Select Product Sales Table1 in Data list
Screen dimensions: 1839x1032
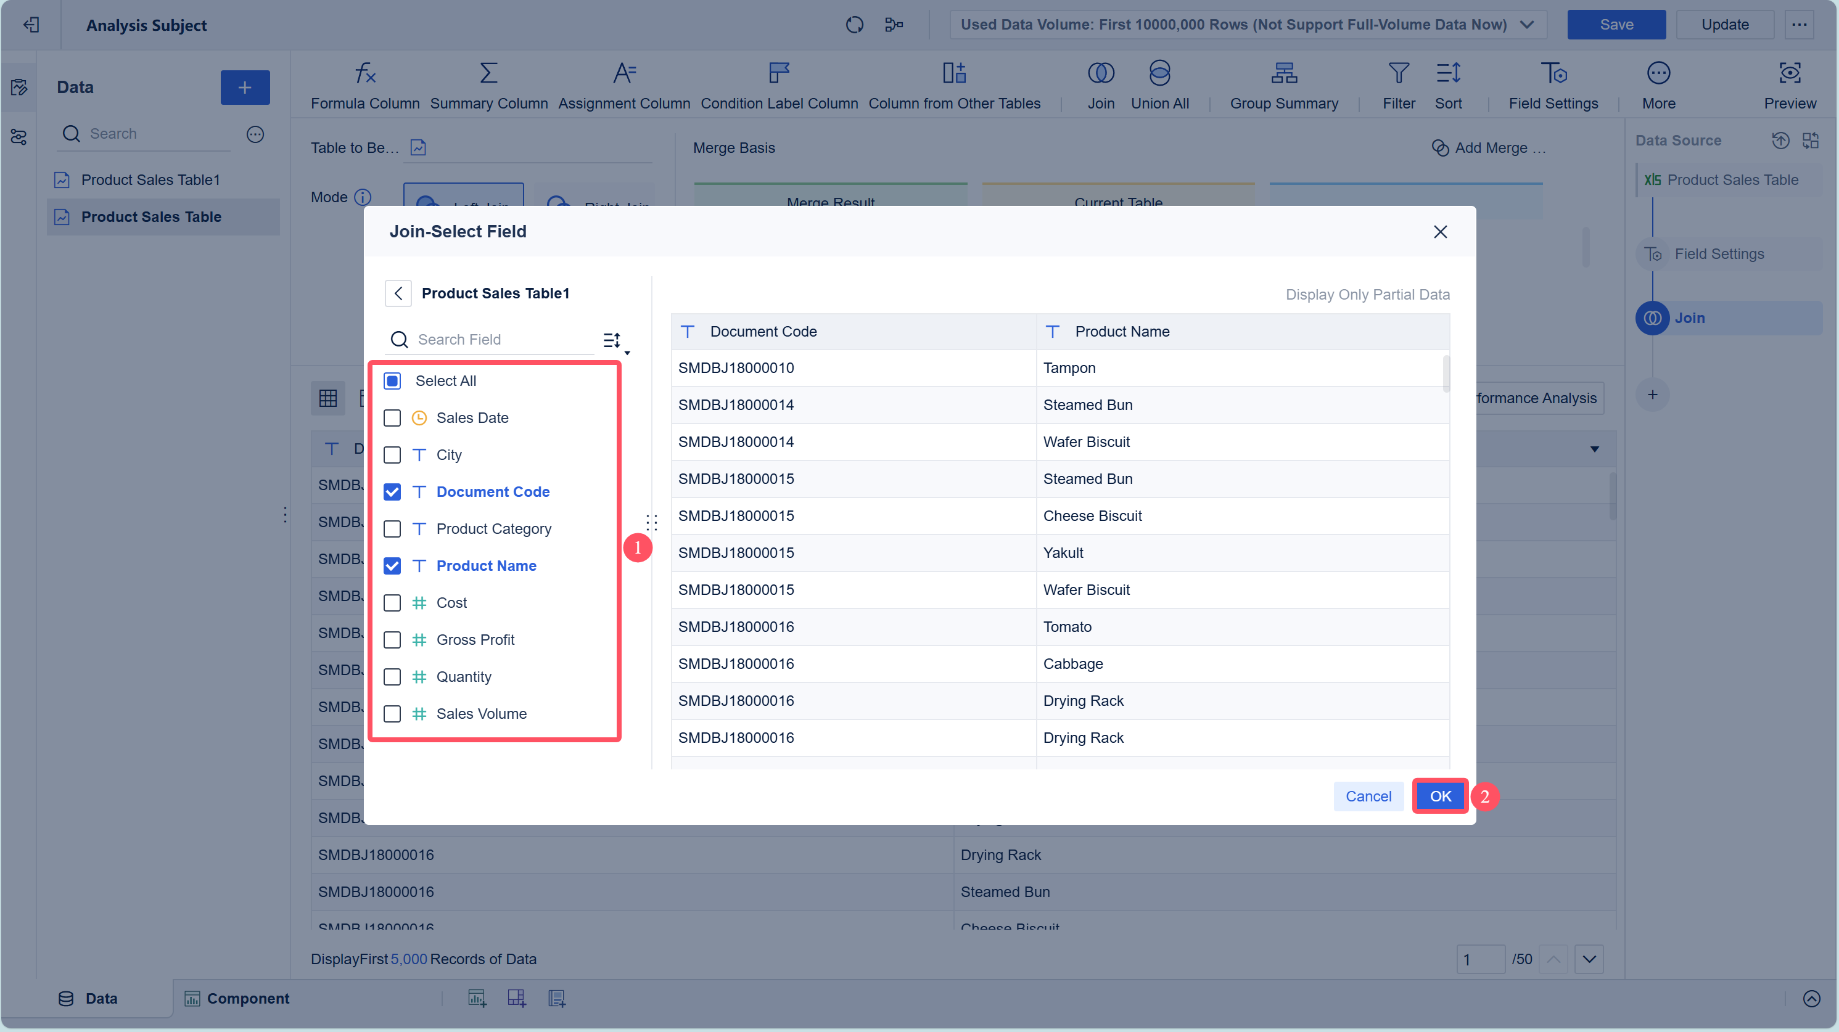[x=150, y=180]
